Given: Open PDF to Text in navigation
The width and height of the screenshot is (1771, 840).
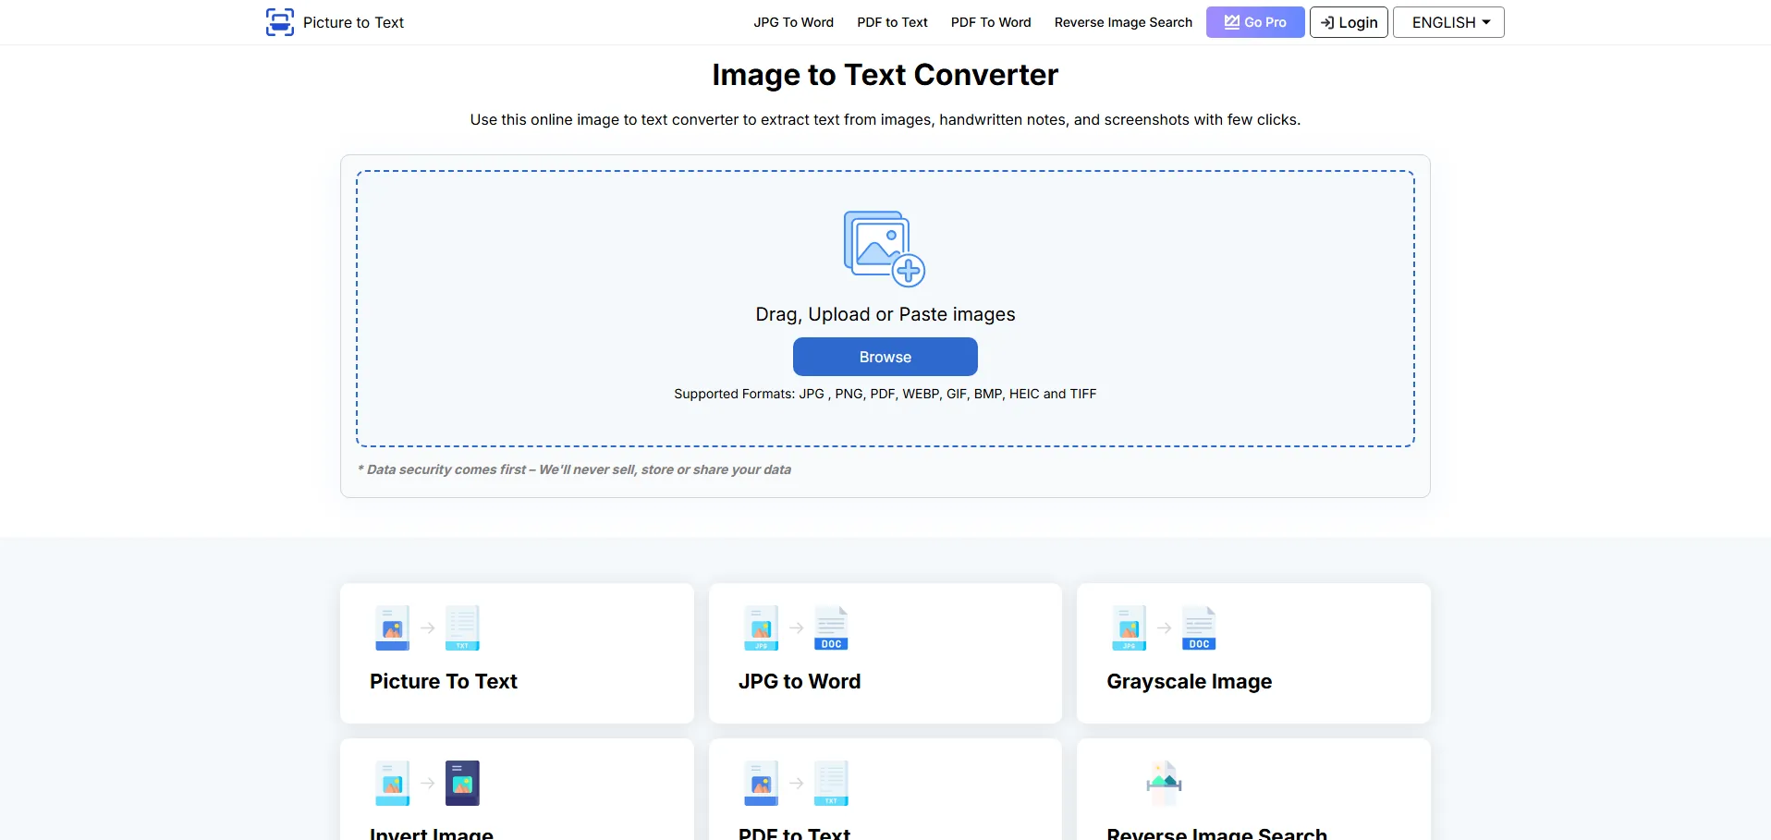Looking at the screenshot, I should coord(892,22).
